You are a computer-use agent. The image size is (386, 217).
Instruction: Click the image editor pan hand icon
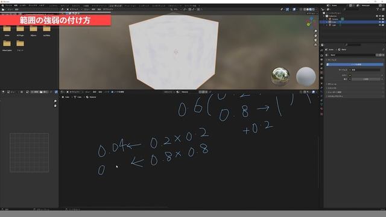(55, 106)
